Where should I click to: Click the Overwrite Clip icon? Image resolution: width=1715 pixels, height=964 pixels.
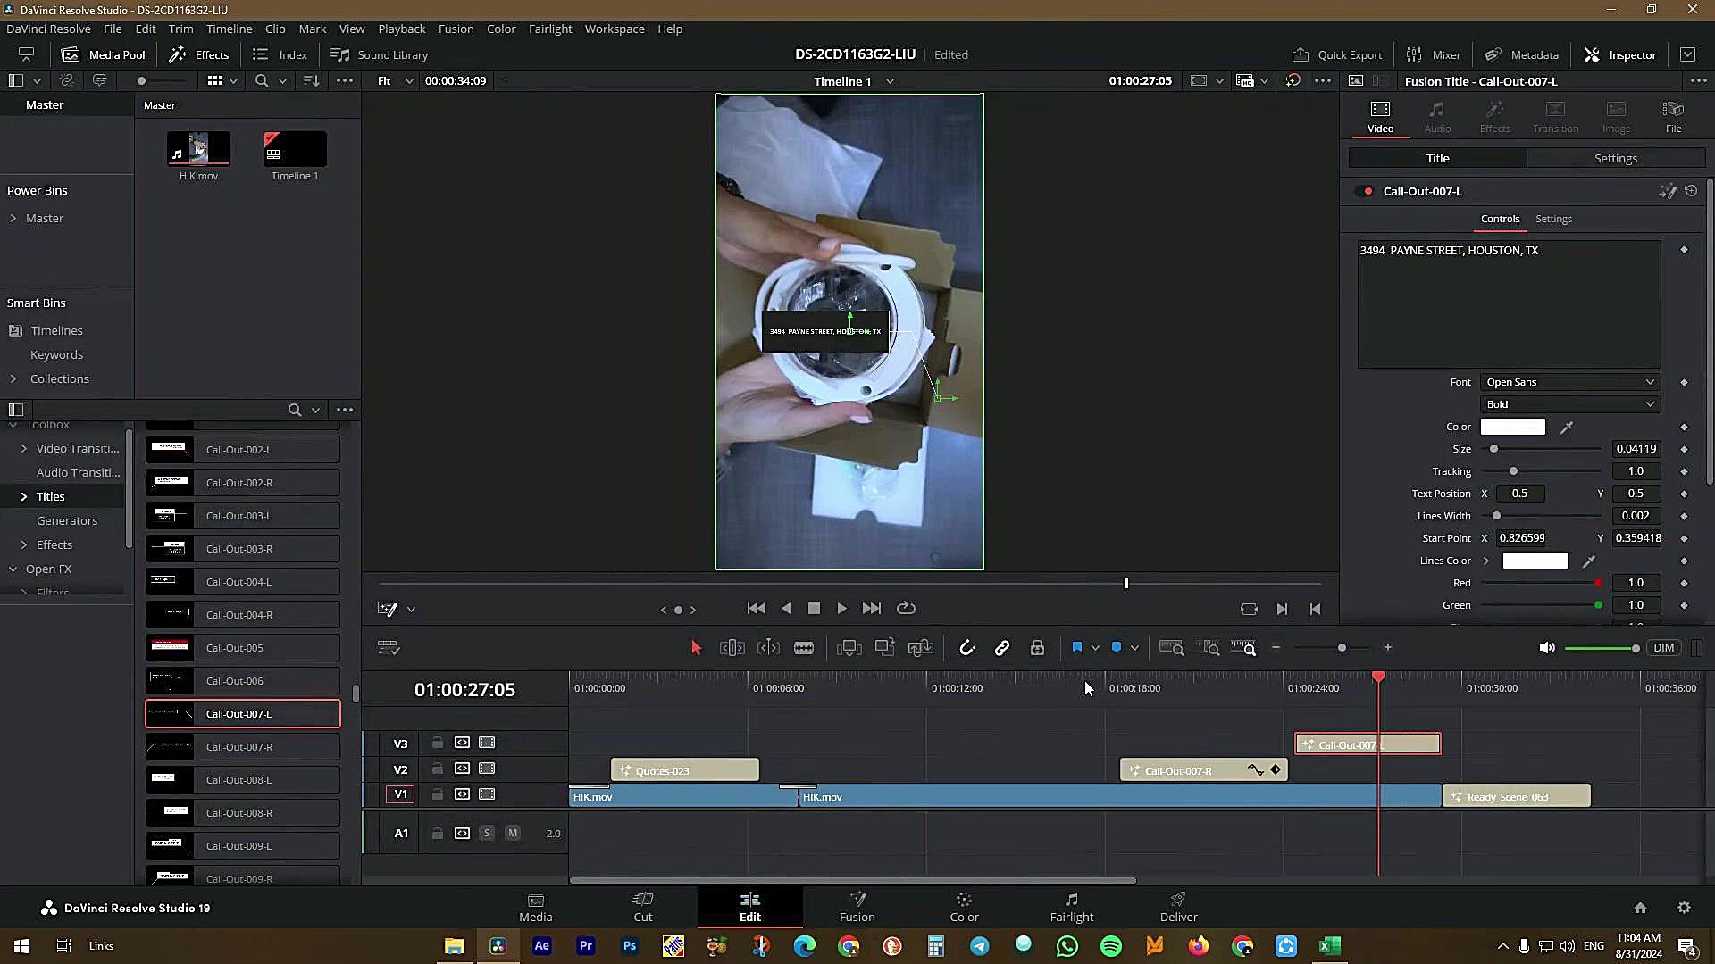884,648
